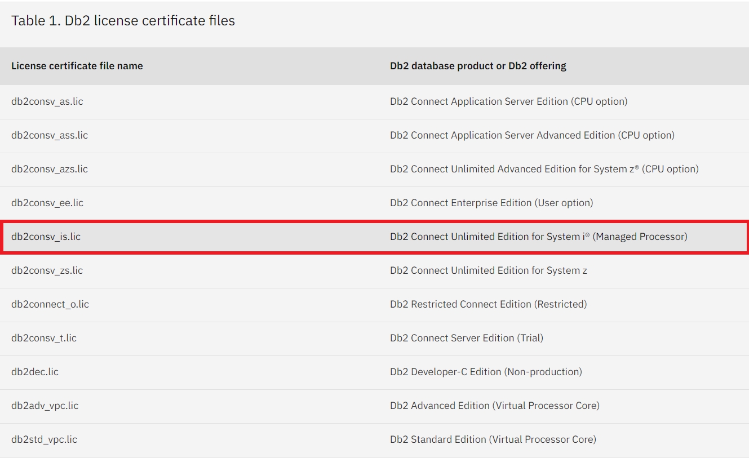Select the db2consv_ee.lic row entry
The height and width of the screenshot is (458, 749).
(47, 203)
